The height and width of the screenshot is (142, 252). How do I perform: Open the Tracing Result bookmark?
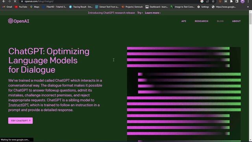(81, 7)
